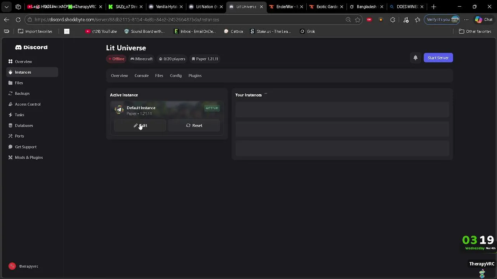Open the Inbox EmailOnDeck bookmark
Viewport: 497px width, 279px height.
[x=195, y=31]
